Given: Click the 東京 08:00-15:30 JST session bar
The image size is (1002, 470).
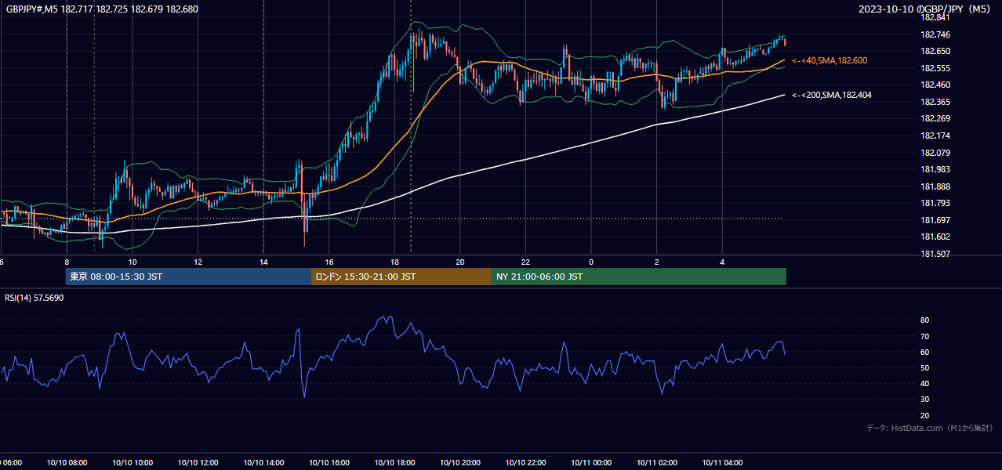Looking at the screenshot, I should 189,277.
